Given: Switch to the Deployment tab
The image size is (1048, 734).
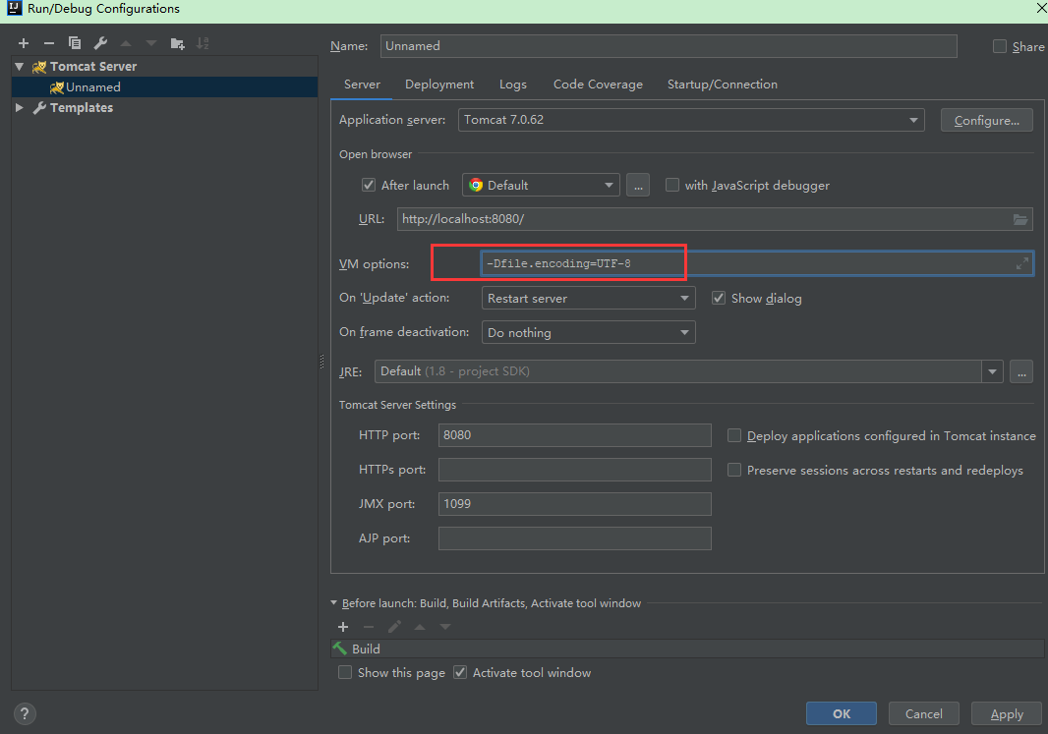Looking at the screenshot, I should [x=439, y=85].
